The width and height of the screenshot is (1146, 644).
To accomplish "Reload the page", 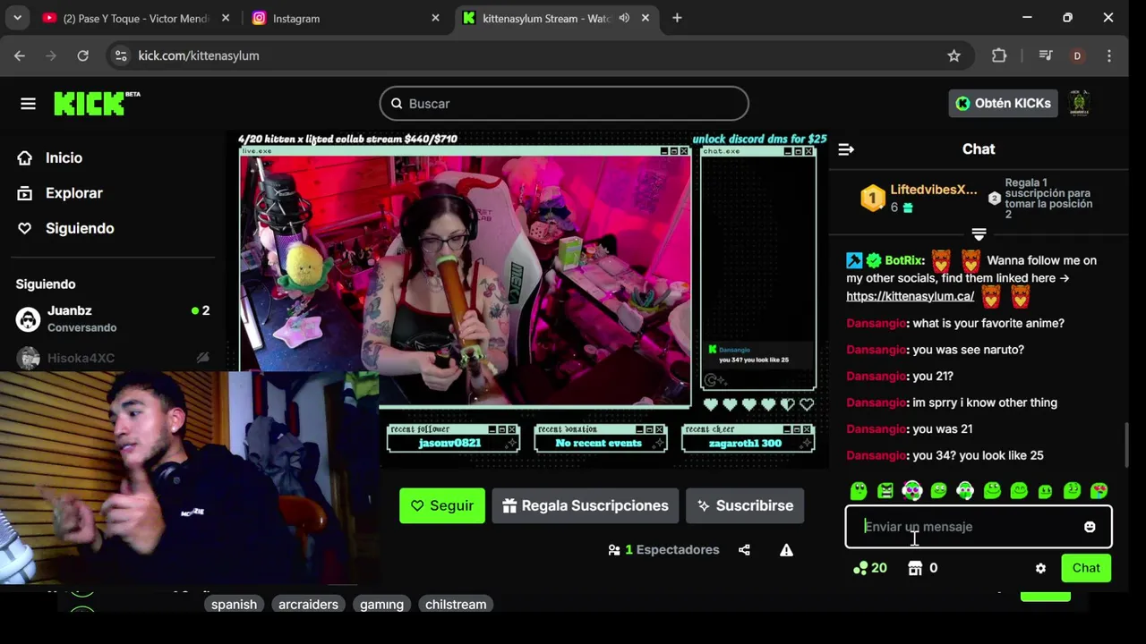I will coord(82,55).
